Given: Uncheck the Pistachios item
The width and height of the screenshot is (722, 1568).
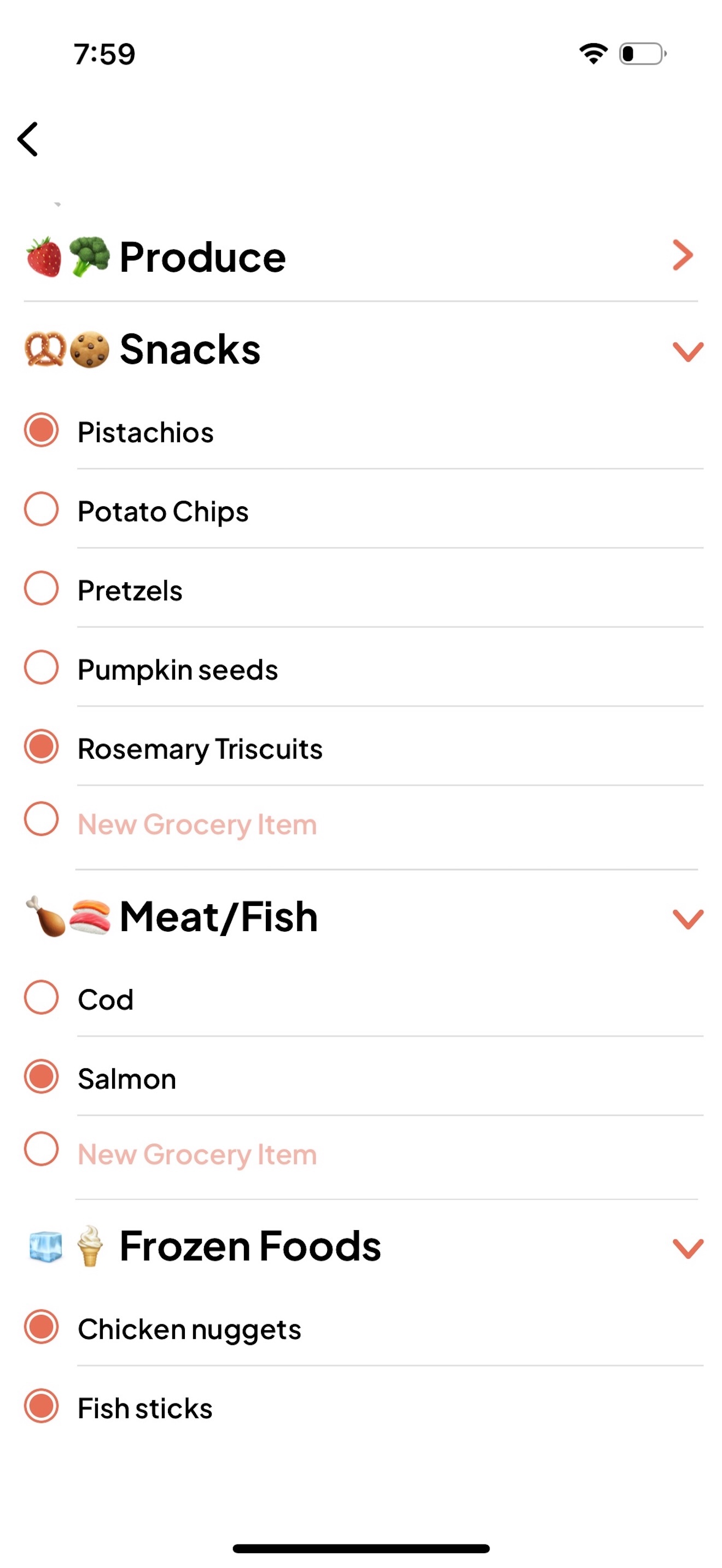Looking at the screenshot, I should click(42, 430).
